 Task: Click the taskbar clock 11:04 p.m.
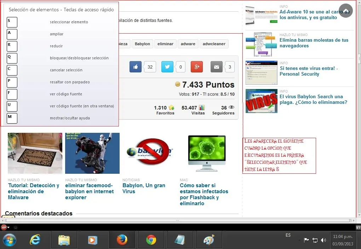[x=343, y=237]
